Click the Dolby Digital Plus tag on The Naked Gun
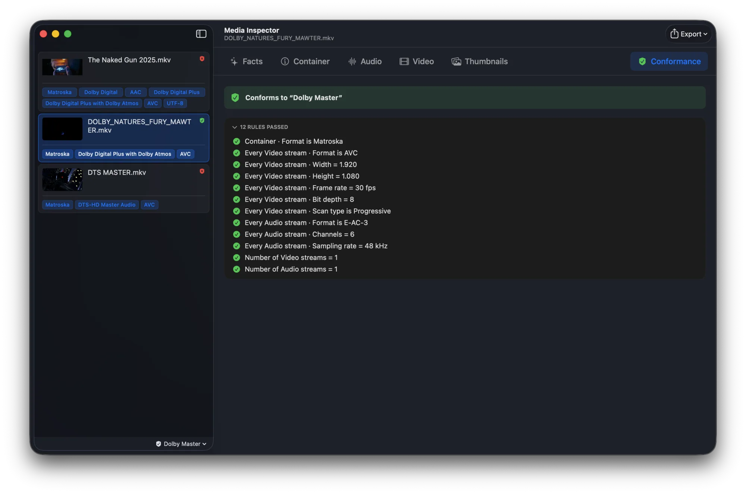746x494 pixels. [177, 92]
